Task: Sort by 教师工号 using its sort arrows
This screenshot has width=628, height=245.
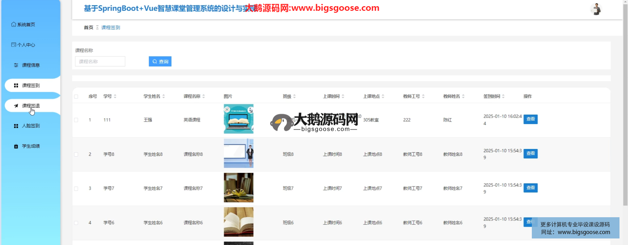Action: pyautogui.click(x=423, y=96)
